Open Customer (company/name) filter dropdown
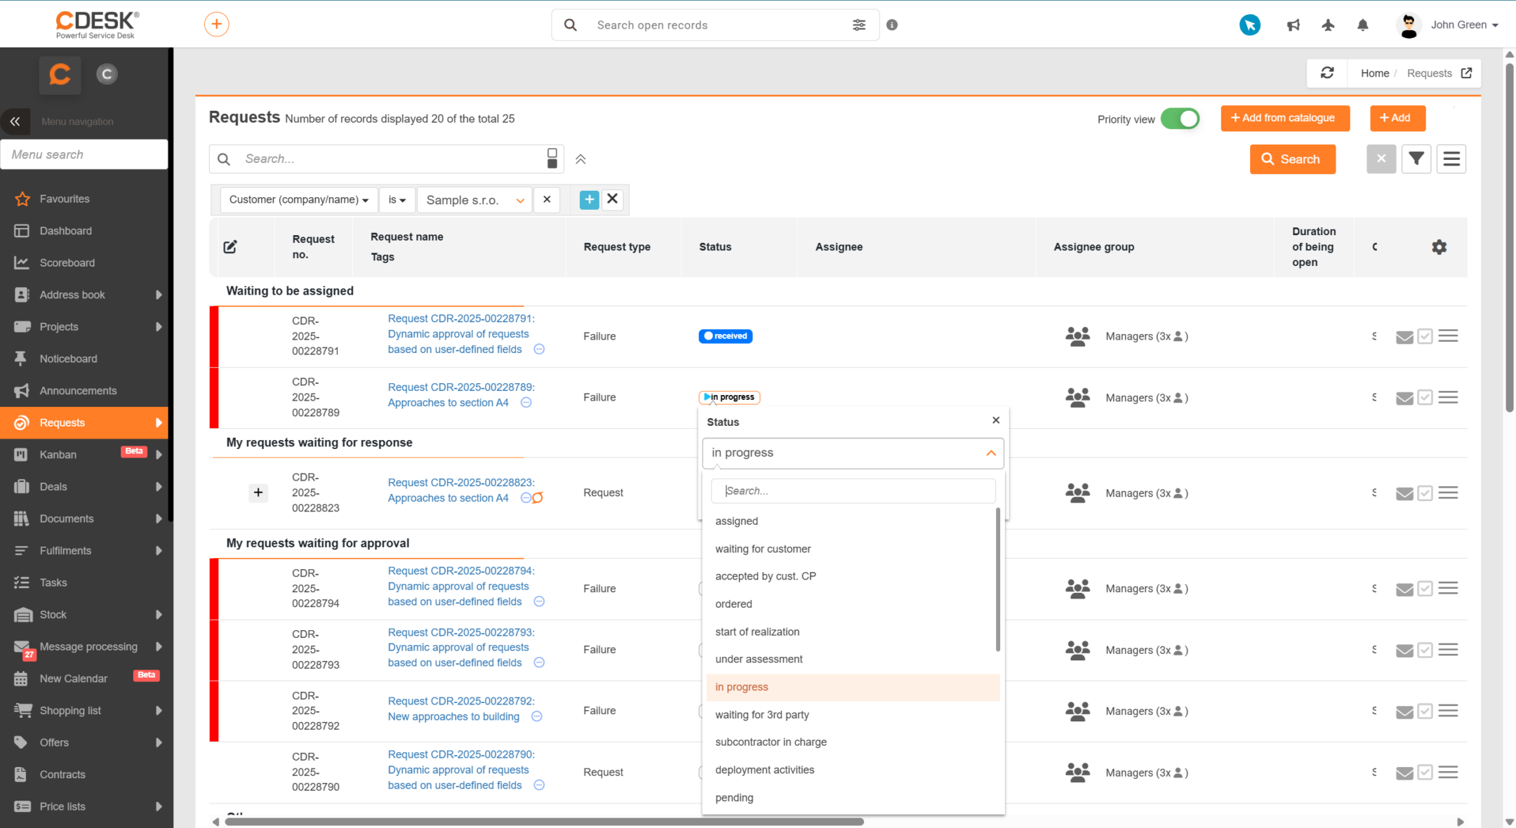The width and height of the screenshot is (1516, 828). [298, 200]
